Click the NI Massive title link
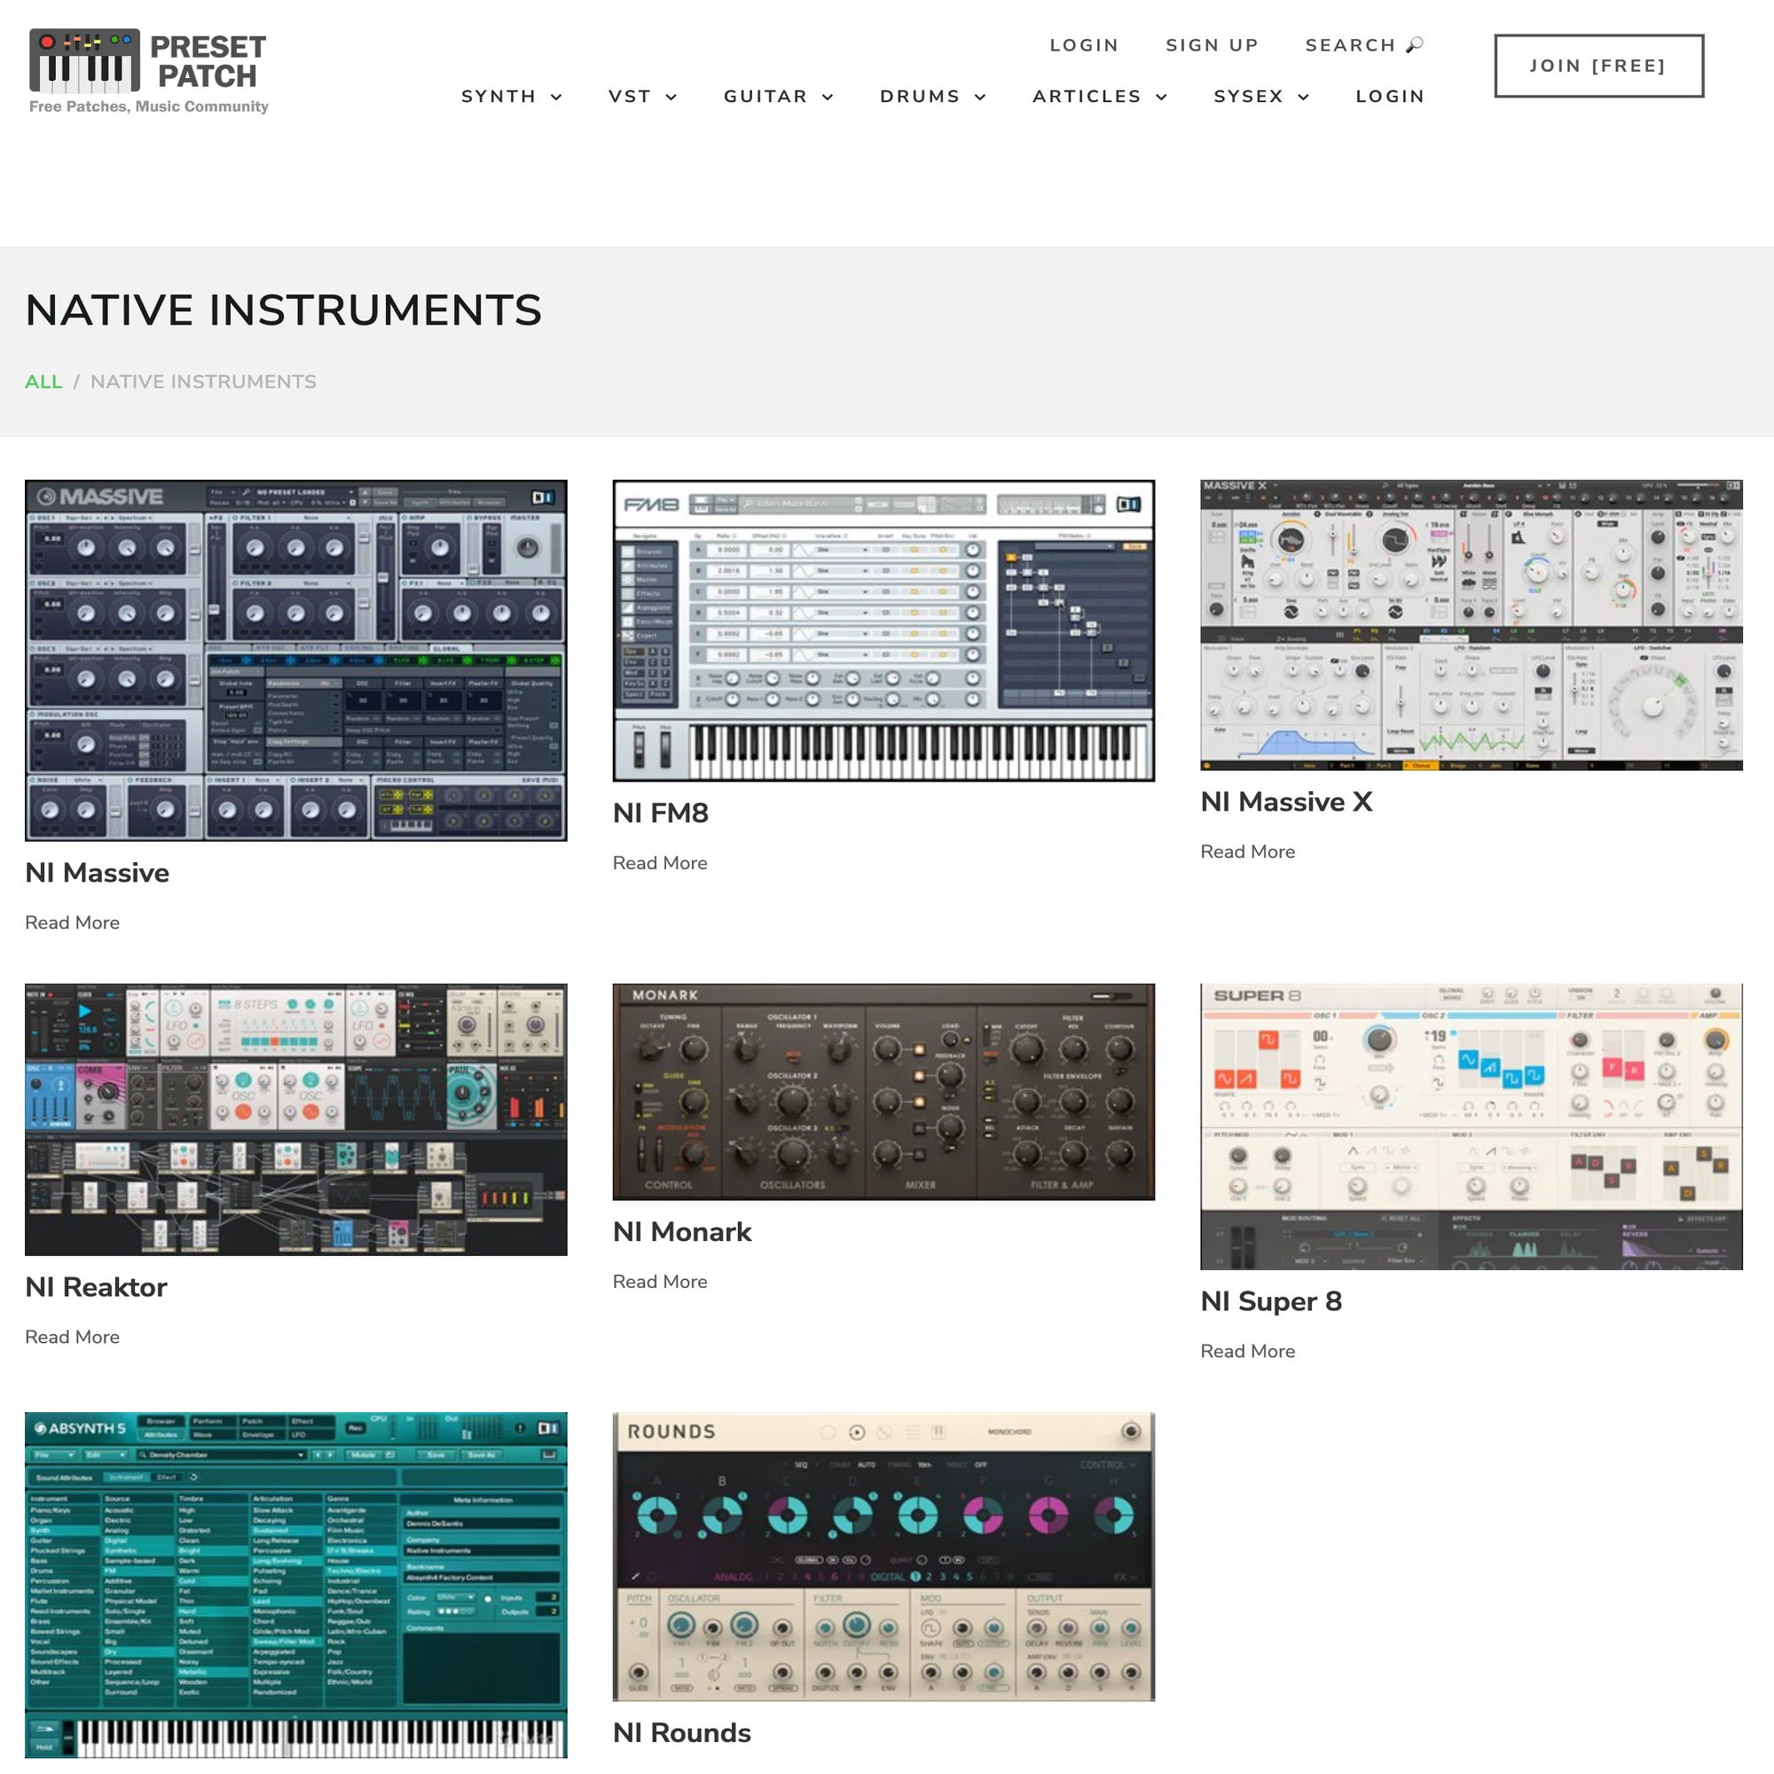1774x1774 pixels. tap(98, 873)
